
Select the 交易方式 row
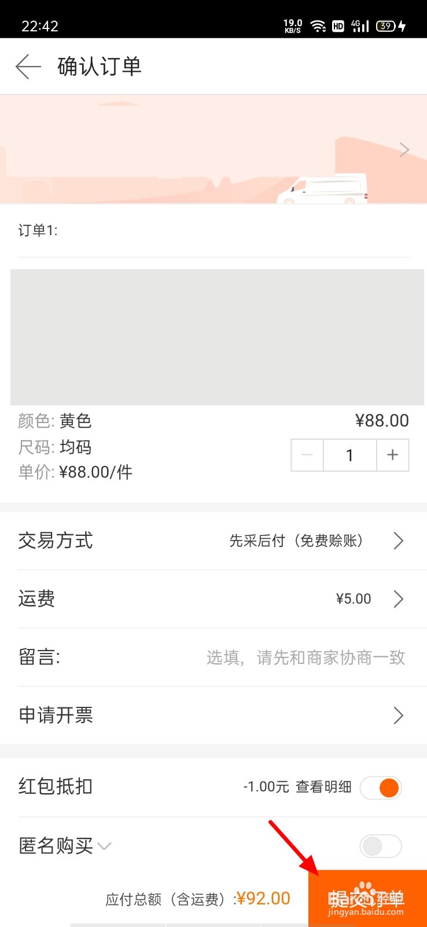pos(213,541)
